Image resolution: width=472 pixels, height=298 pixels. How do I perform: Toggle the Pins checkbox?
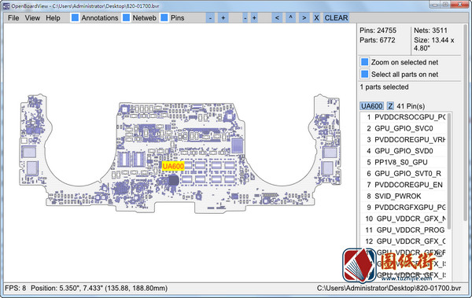(x=164, y=18)
